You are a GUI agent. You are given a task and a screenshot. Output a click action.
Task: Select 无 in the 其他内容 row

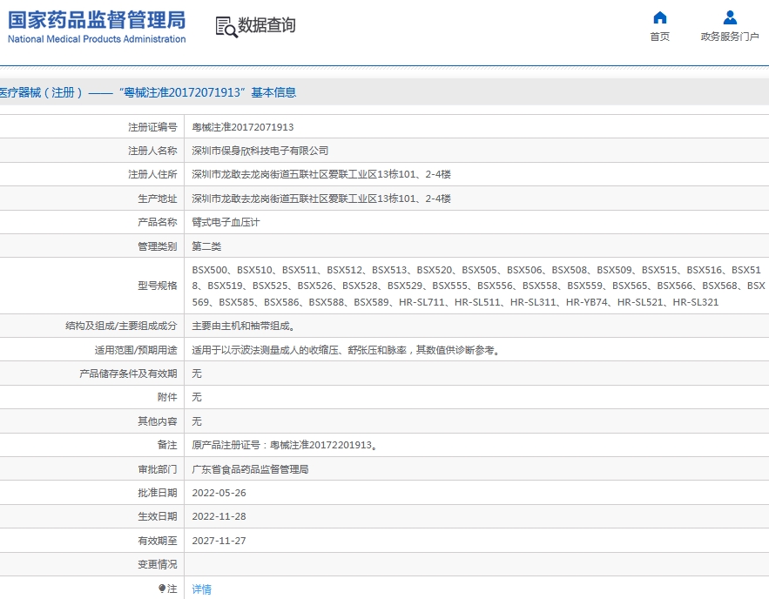pyautogui.click(x=197, y=421)
